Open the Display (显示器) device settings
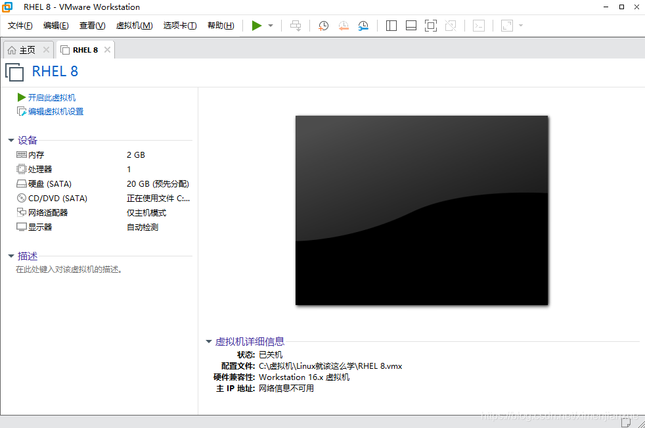Image resolution: width=645 pixels, height=428 pixels. (39, 227)
